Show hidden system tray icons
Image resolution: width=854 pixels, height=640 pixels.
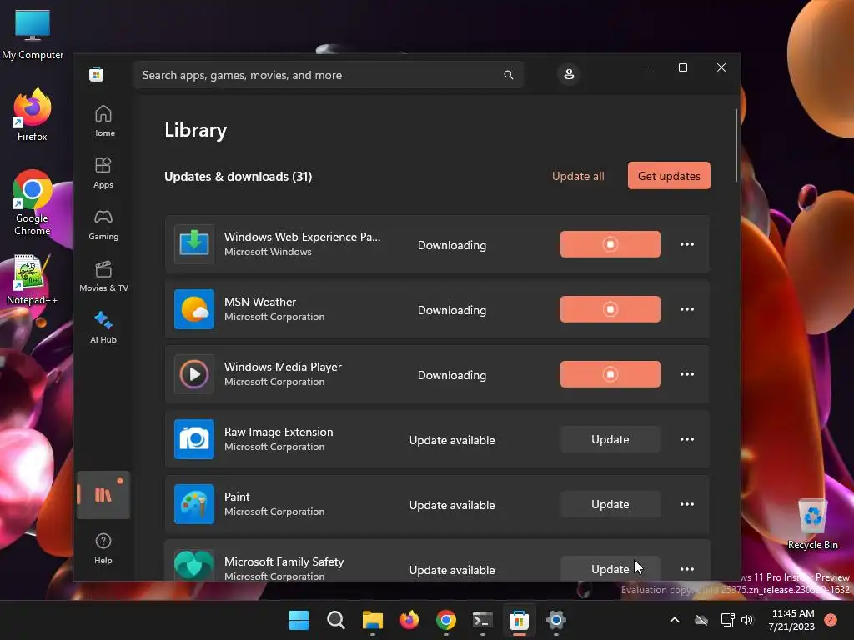[x=674, y=620]
